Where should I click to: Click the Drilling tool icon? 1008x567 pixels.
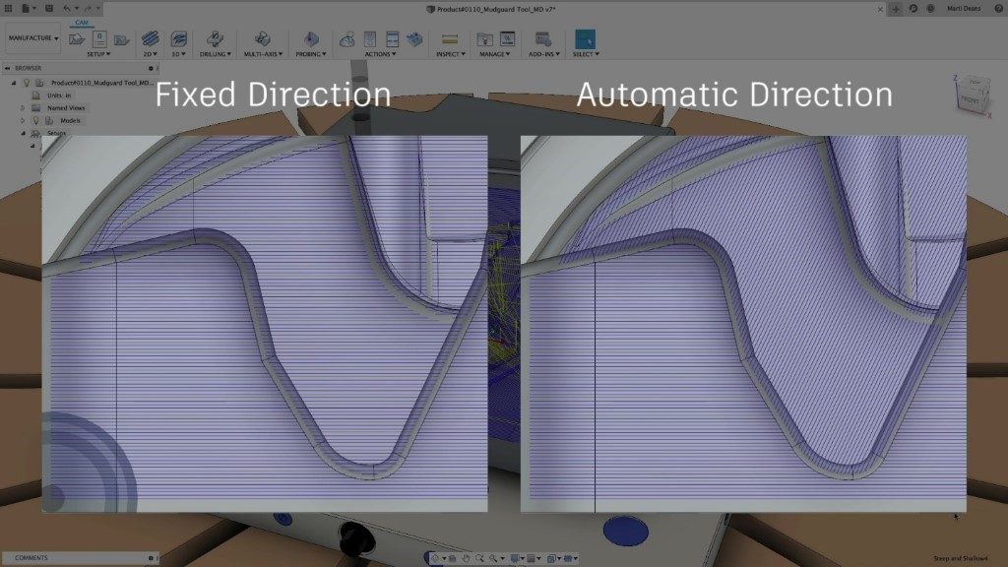pyautogui.click(x=216, y=39)
